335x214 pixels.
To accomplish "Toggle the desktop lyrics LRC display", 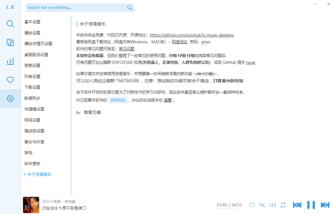I will 262,205.
